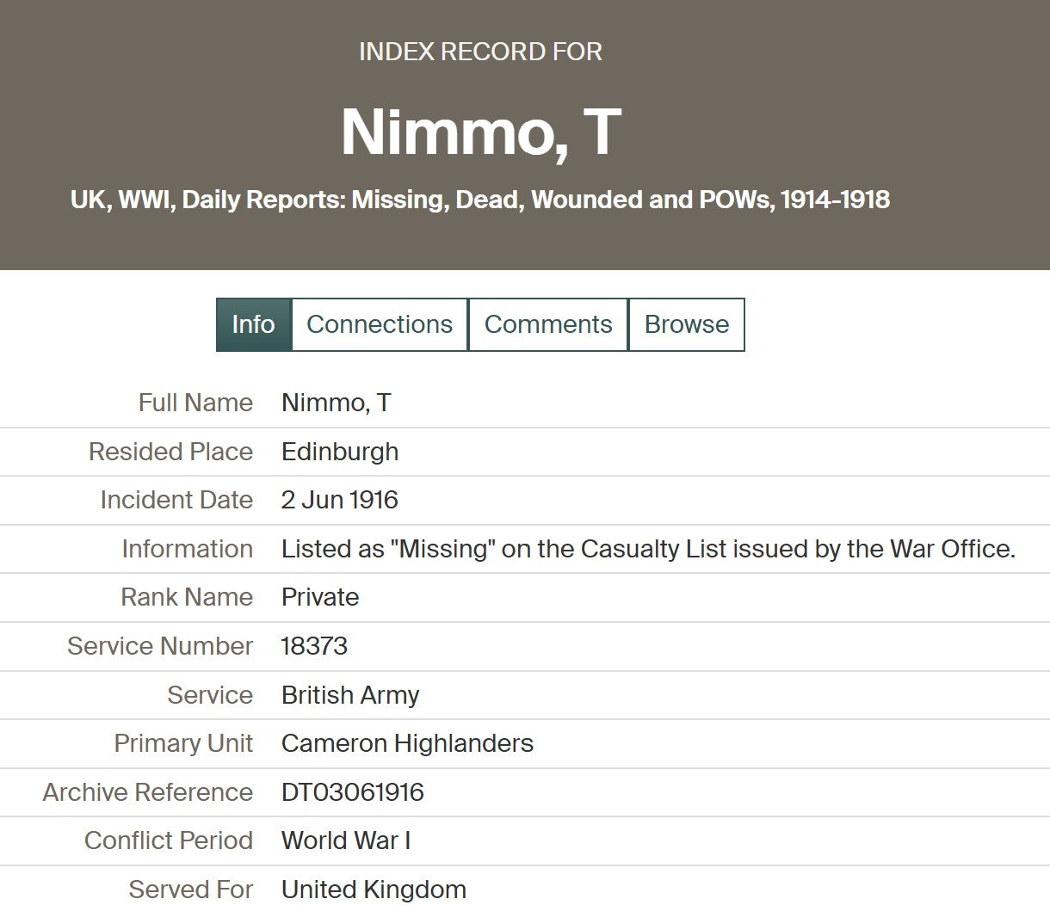Click the Resided Place label
The height and width of the screenshot is (905, 1050).
click(x=170, y=452)
